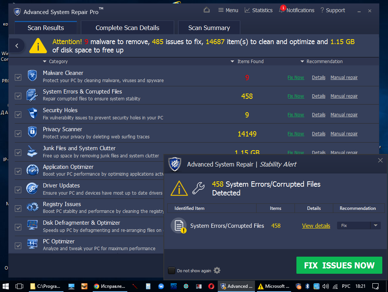Open the VK app on the taskbar
Screen dimensions: 388x292
point(161,286)
